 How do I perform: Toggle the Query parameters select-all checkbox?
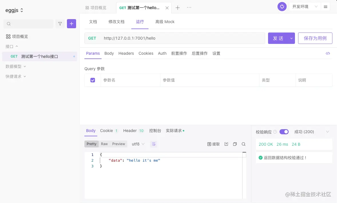pyautogui.click(x=93, y=80)
